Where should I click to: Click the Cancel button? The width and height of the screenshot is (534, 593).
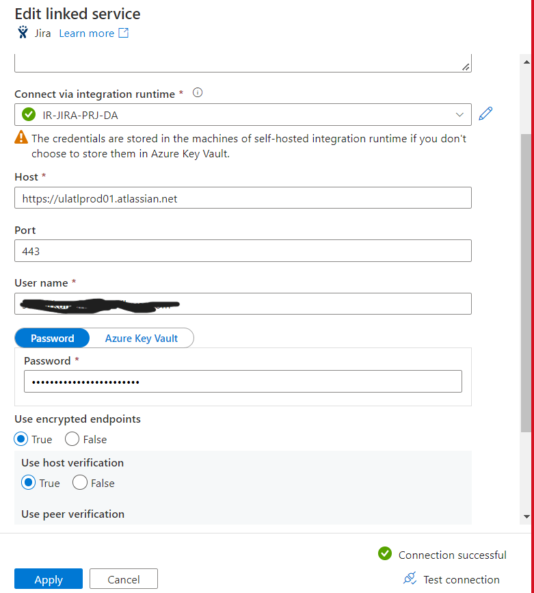click(124, 579)
